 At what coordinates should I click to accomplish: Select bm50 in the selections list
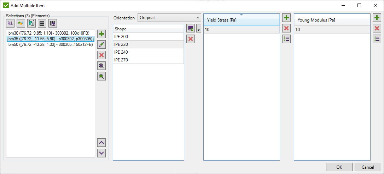pos(50,44)
